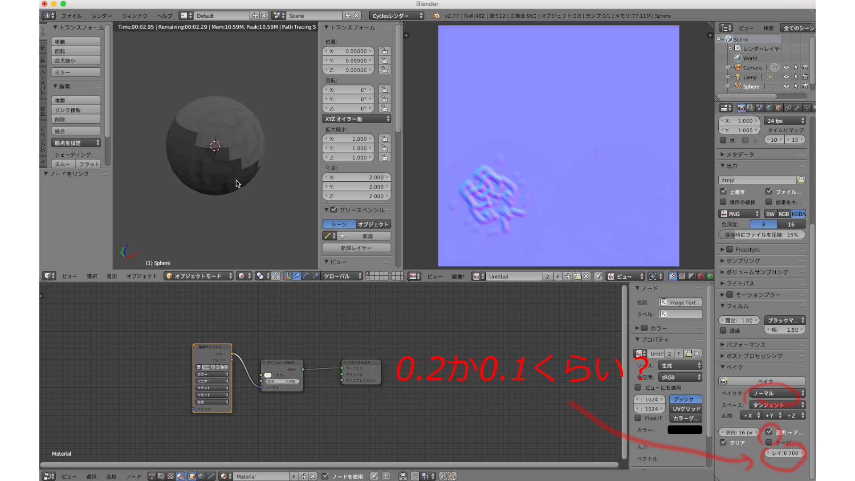Click the pin icon in image editor header
The height and width of the screenshot is (481, 855).
point(598,277)
